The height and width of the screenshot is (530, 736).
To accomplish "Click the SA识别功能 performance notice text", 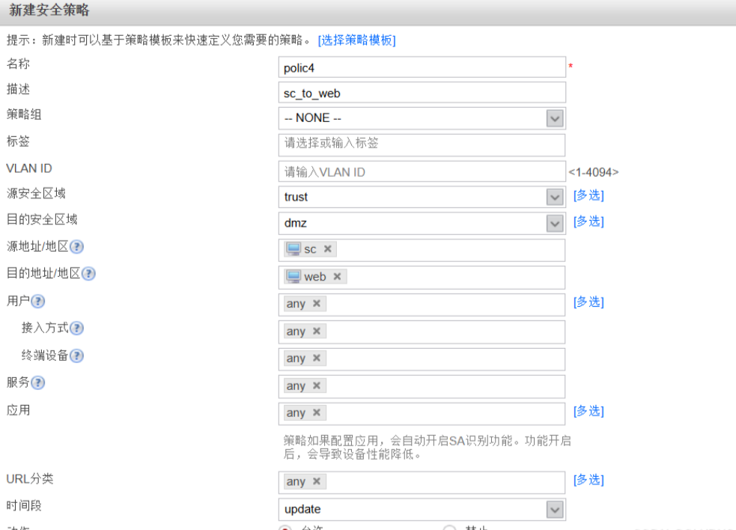I will pyautogui.click(x=427, y=448).
